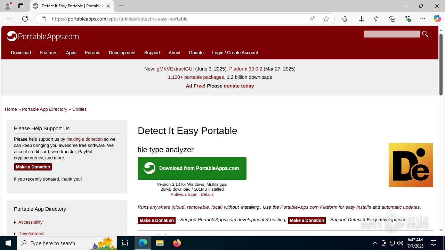
Task: Click sidebar Make a Donation button
Action: click(x=33, y=167)
